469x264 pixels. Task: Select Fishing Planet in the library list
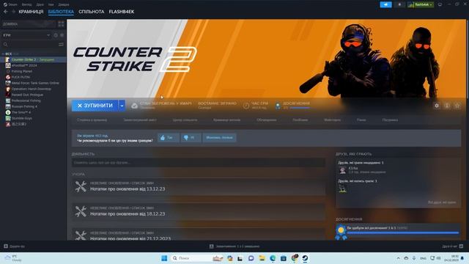[33, 71]
